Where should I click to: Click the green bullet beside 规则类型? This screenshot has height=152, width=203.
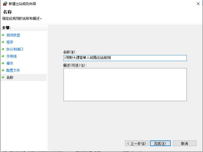click(3, 35)
